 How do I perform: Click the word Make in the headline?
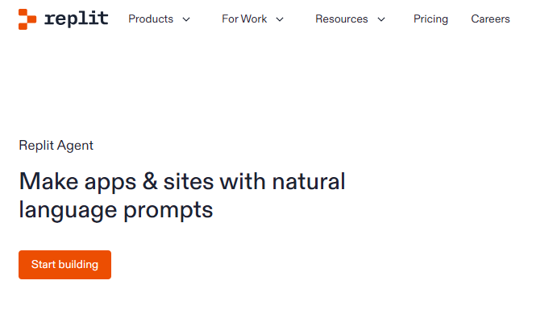pos(48,182)
